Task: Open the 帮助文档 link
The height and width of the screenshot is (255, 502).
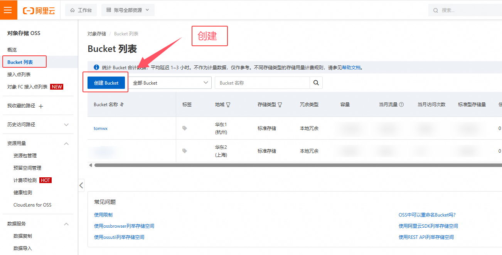Action: (x=351, y=67)
